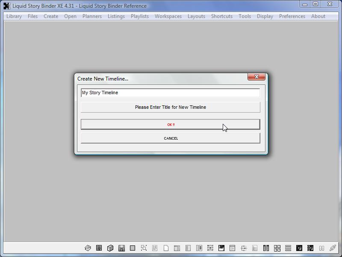Click the four-pane tiled windows icon
This screenshot has height=257, width=342.
277,248
